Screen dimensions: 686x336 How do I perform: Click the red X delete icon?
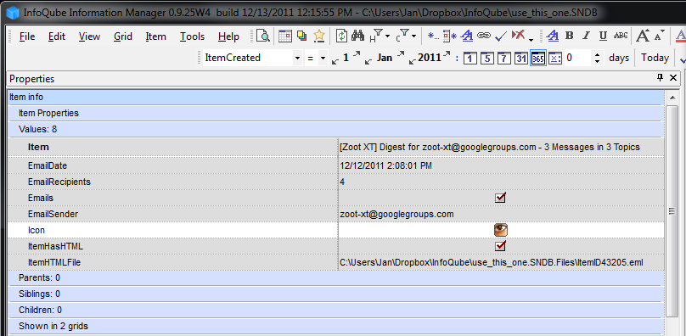(518, 35)
